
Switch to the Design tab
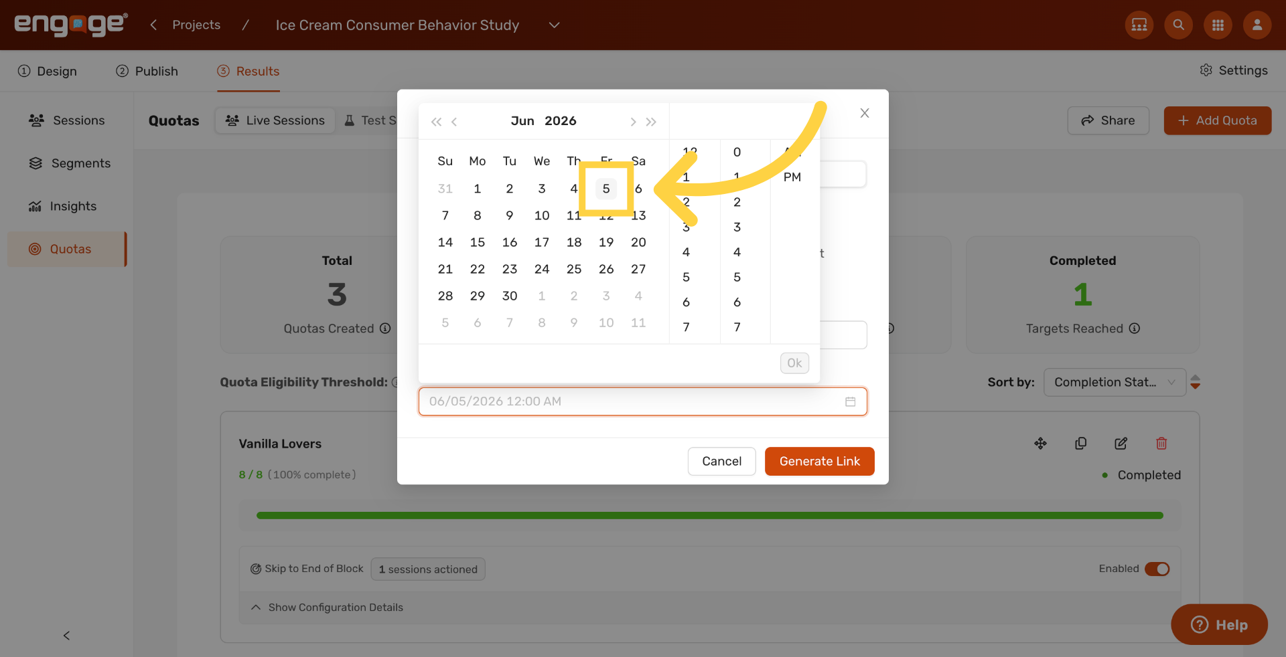click(x=47, y=71)
